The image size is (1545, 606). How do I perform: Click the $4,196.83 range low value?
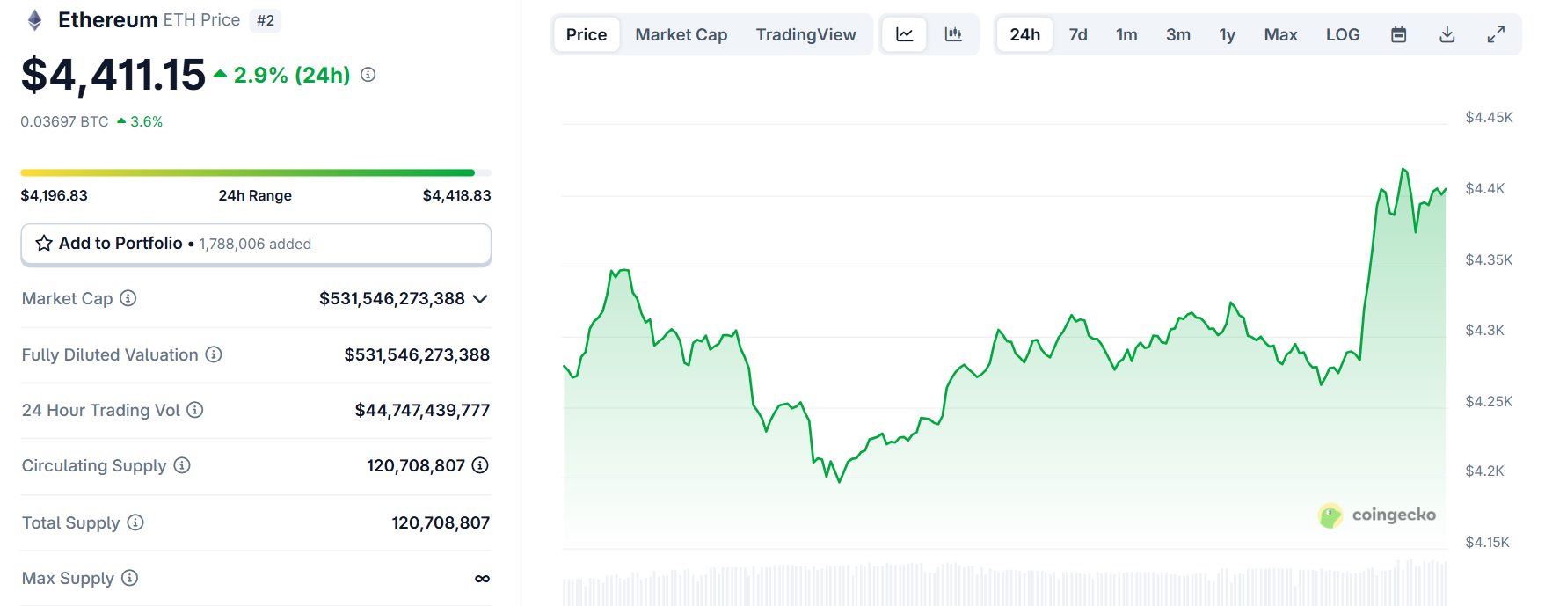pos(55,195)
